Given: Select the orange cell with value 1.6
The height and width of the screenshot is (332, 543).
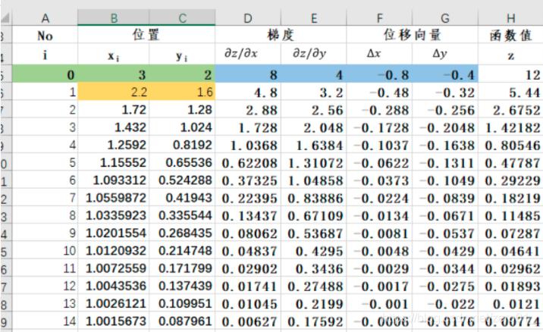Looking at the screenshot, I should click(182, 92).
